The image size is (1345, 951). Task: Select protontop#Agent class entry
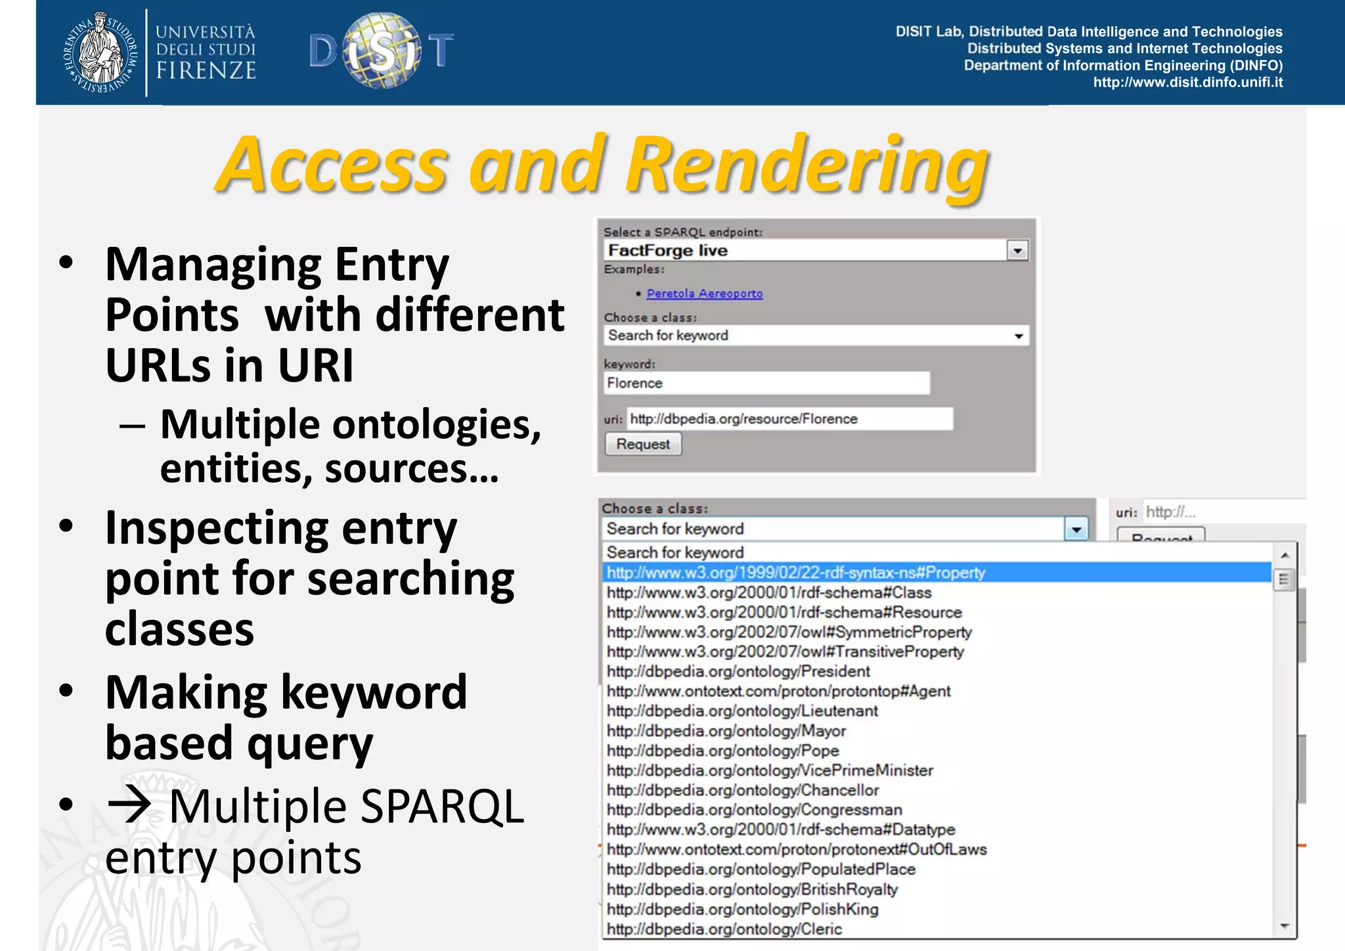click(x=937, y=691)
